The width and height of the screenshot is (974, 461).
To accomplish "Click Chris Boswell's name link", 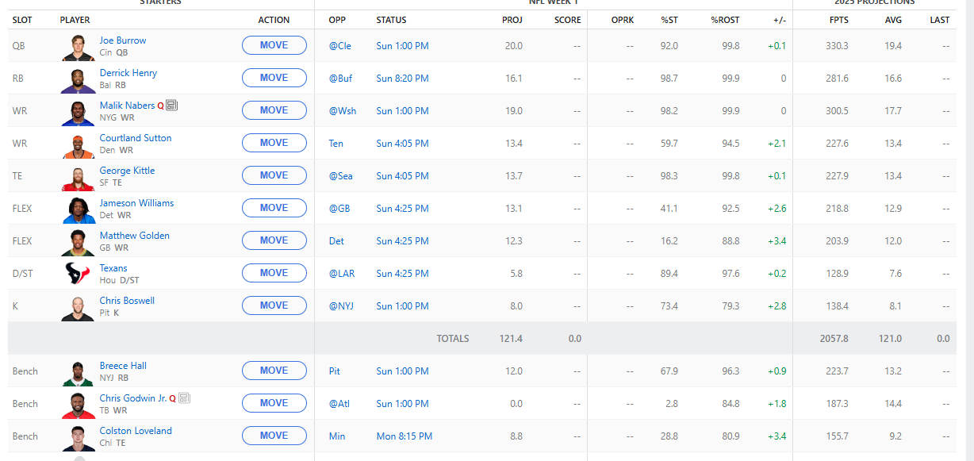I will 127,301.
